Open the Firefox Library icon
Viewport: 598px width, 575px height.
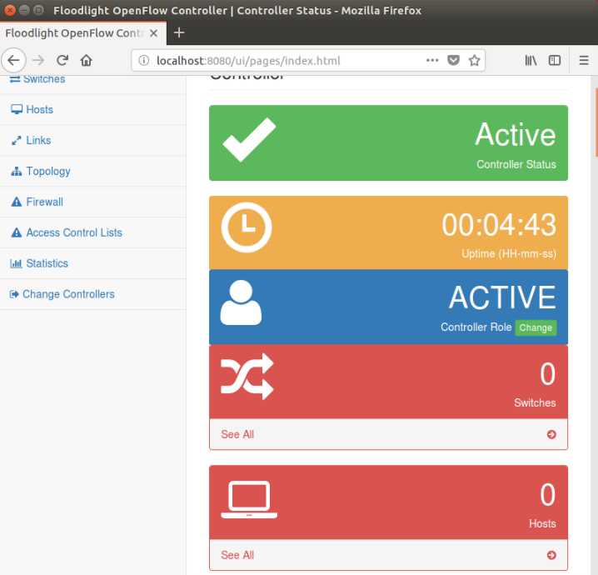531,60
